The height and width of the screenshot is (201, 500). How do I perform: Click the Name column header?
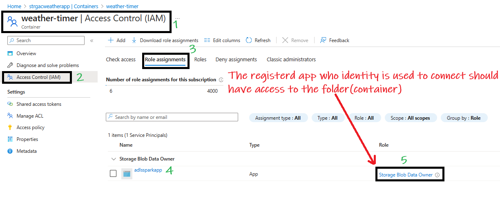click(126, 145)
